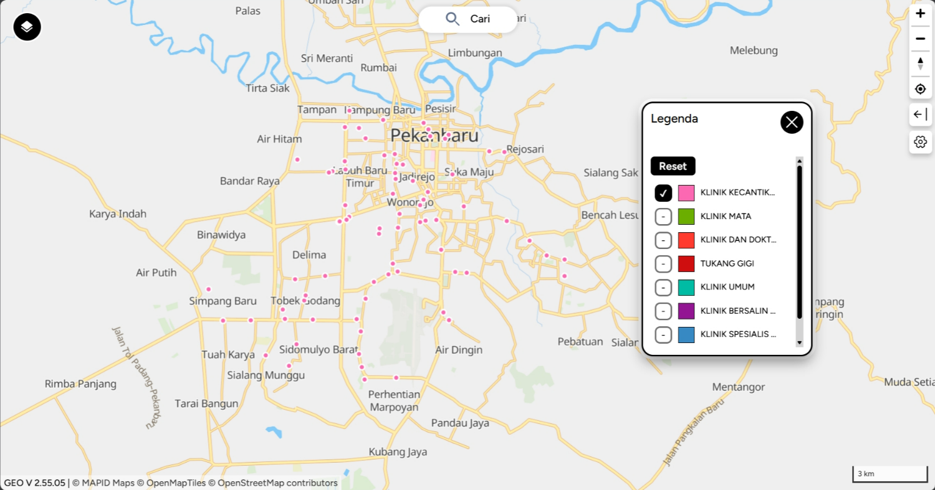Click the Reset legend button

[x=673, y=166]
